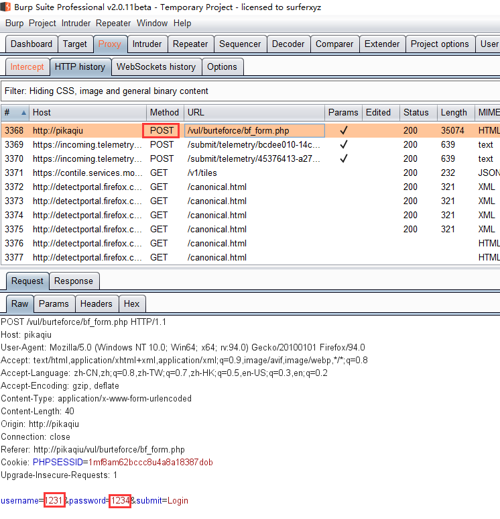Sort by the MIME type column header
Screen dimensions: 500x519
(488, 113)
